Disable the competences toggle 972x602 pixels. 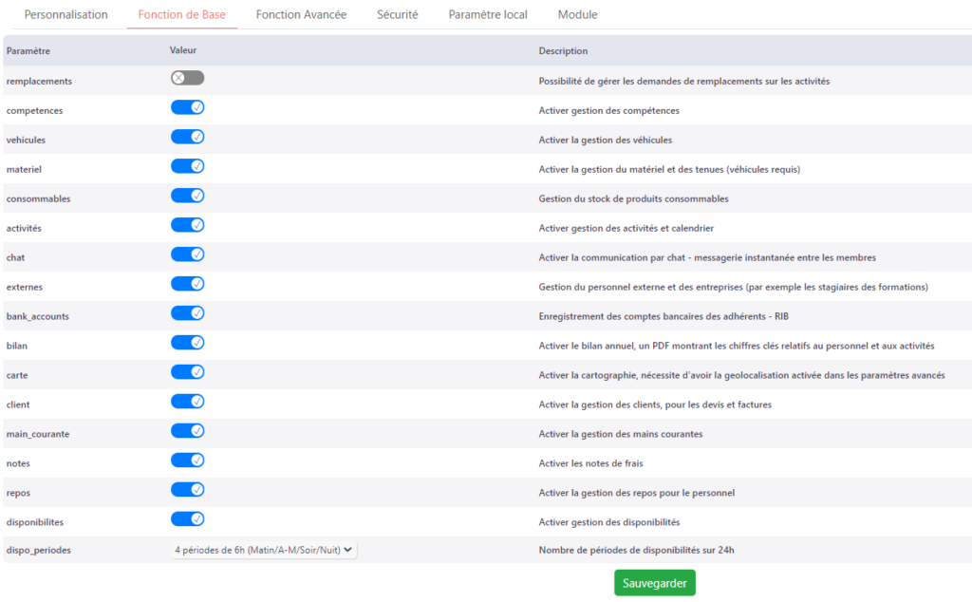[187, 107]
